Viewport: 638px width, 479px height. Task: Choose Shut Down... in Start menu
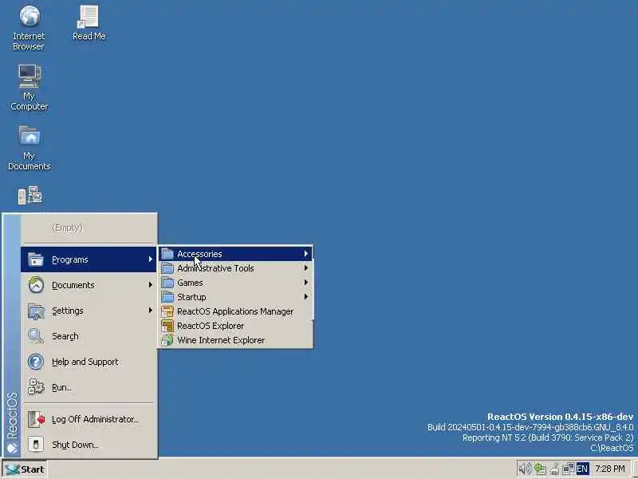[89, 445]
